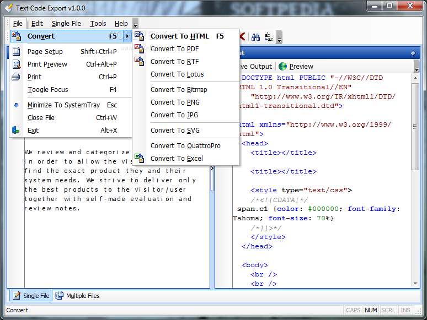Viewport: 427px width, 320px height.
Task: Click the NUM status bar indicator
Action: click(x=371, y=310)
